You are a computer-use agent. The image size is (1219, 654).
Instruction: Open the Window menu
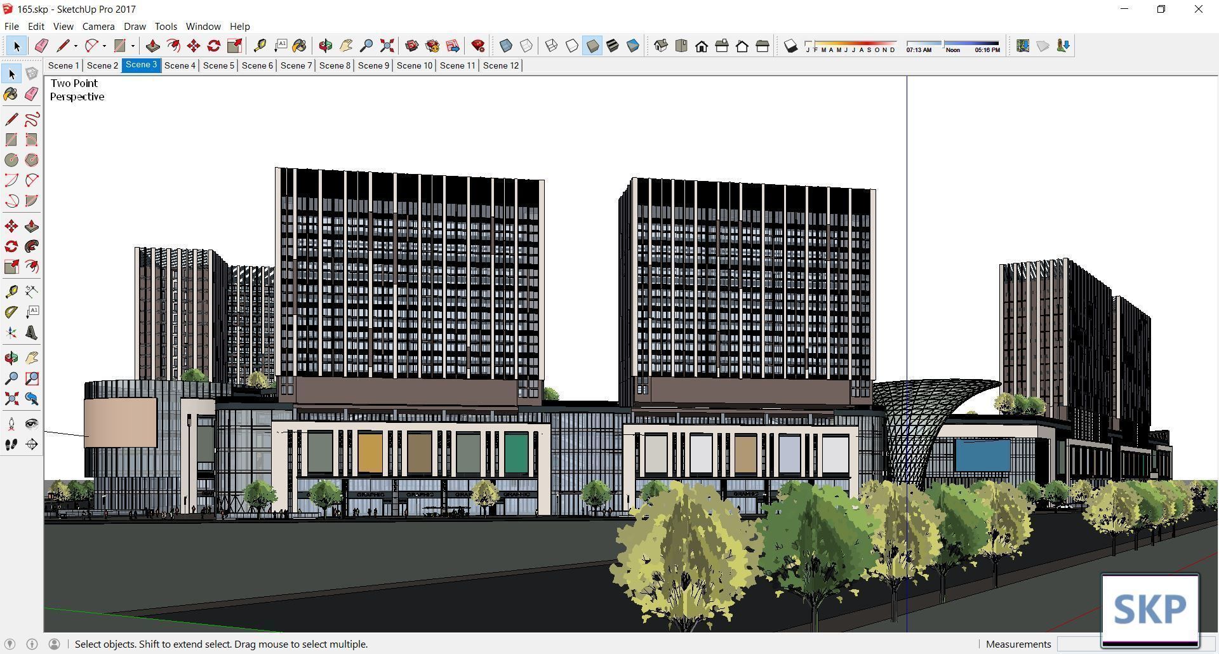pos(203,26)
